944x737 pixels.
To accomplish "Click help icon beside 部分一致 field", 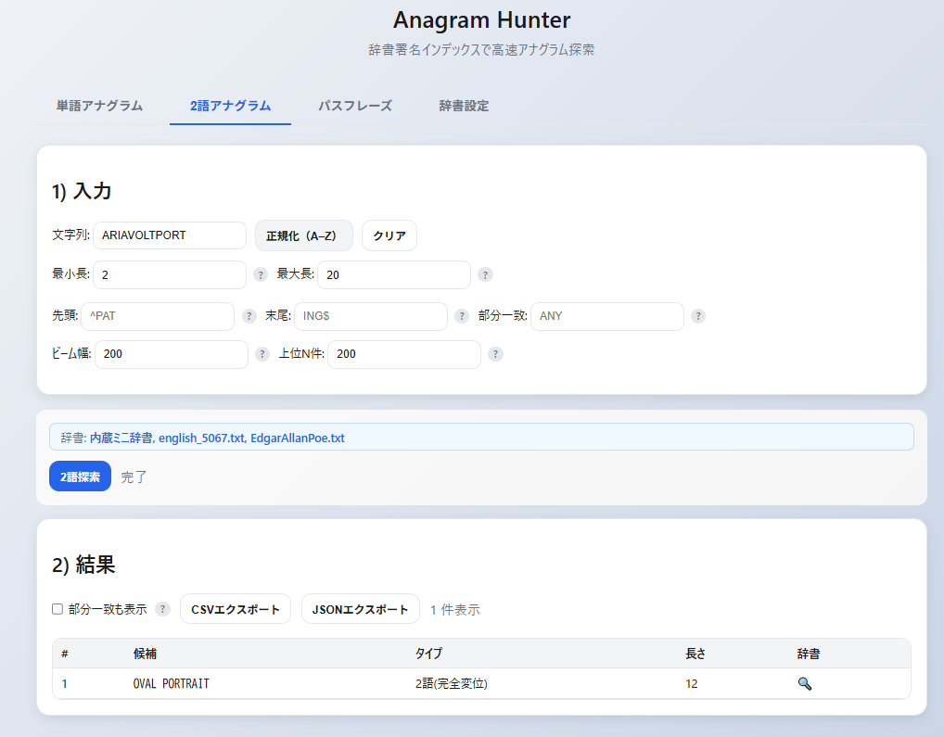I will (698, 316).
